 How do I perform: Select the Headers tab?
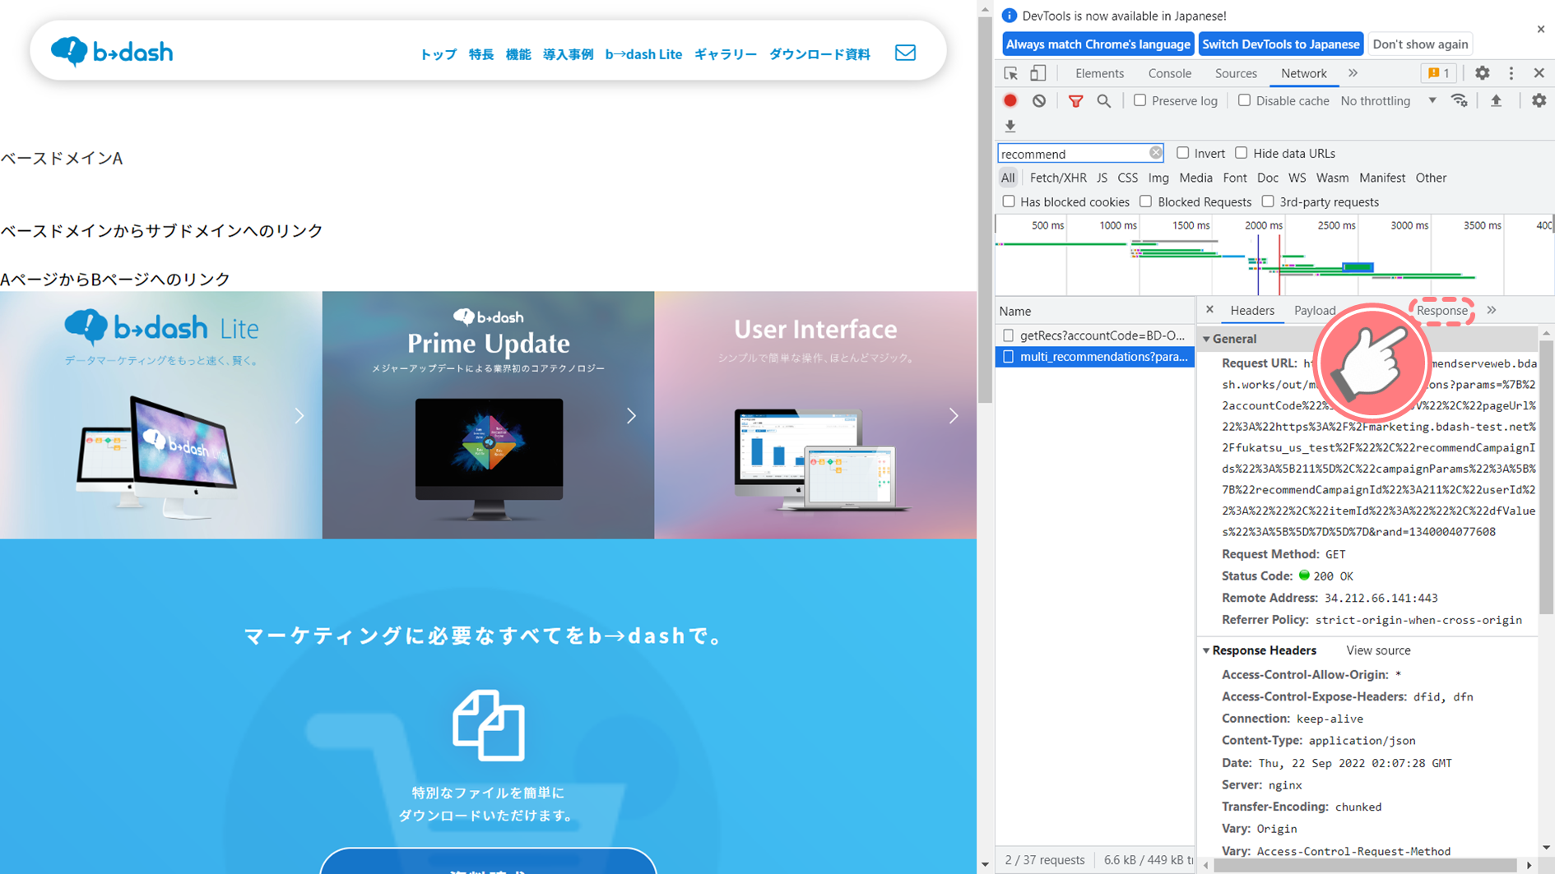coord(1252,310)
